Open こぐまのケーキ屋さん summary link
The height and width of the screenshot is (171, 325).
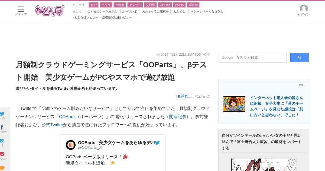click(102, 11)
